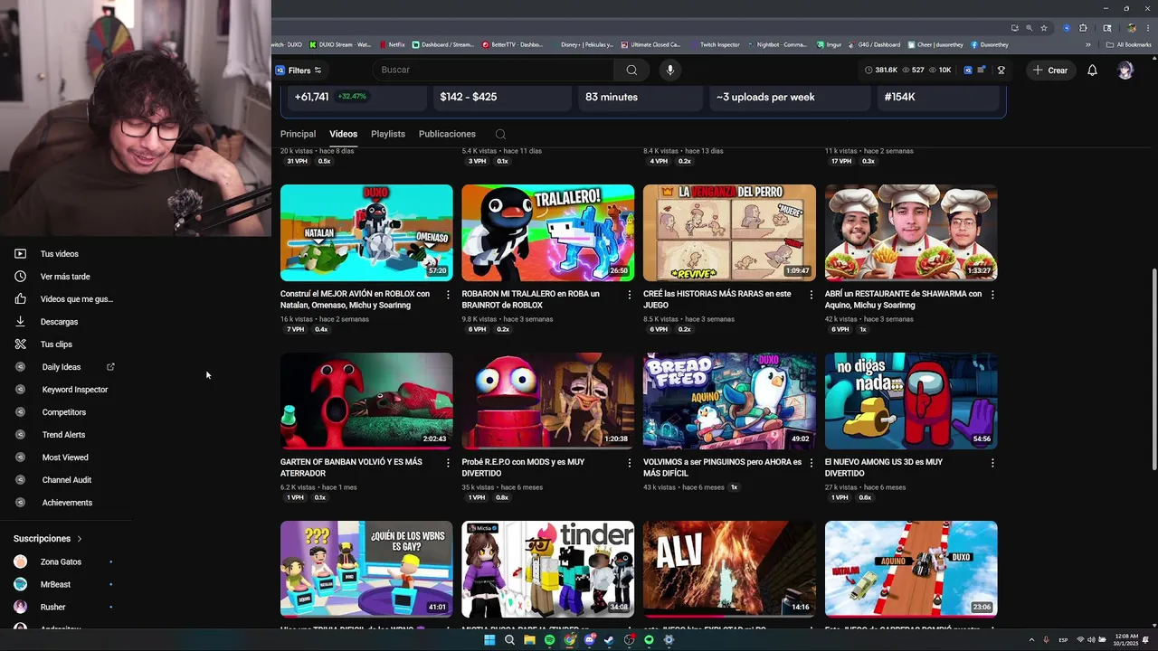Click in the Buscar search field
Viewport: 1158px width, 651px height.
[x=494, y=70]
